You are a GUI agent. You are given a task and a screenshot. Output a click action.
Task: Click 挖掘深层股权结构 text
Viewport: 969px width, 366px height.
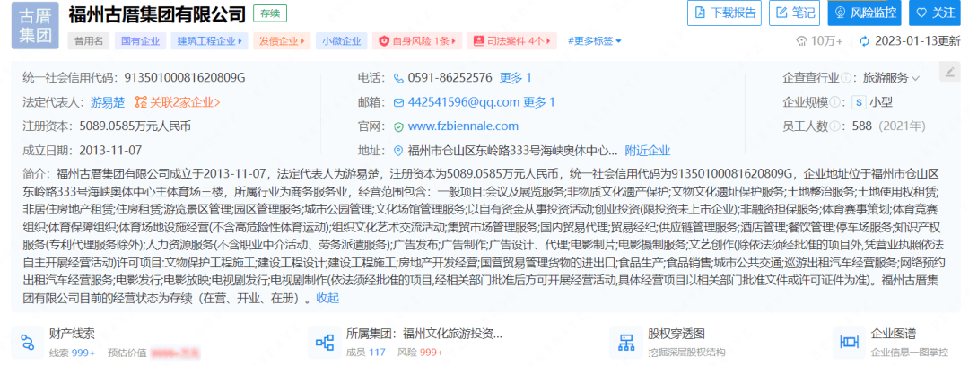coord(686,353)
